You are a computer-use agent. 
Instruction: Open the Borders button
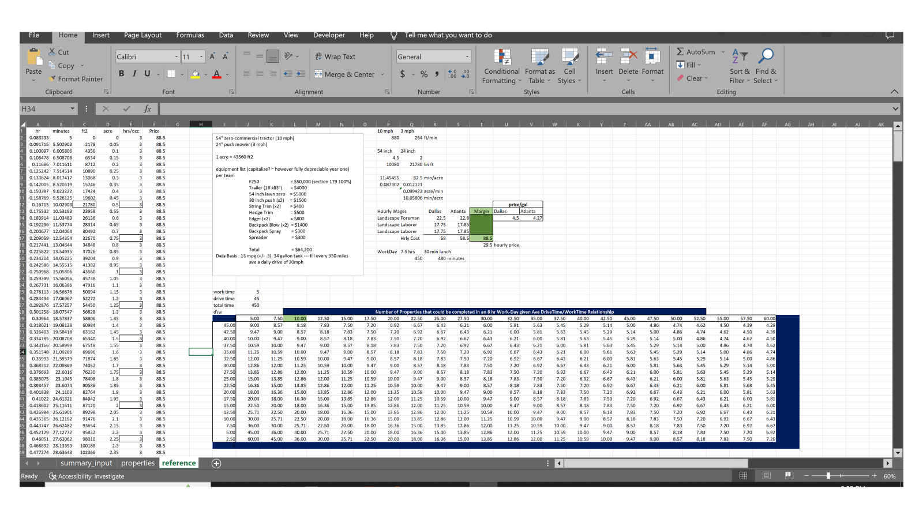click(x=171, y=74)
